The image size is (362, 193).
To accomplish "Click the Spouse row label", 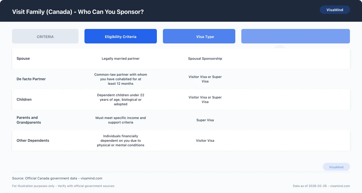I will pos(23,59).
